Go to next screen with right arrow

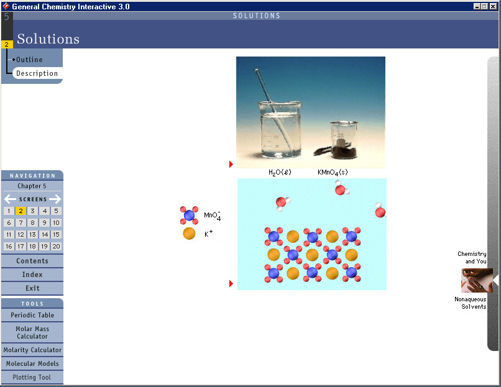tap(55, 199)
